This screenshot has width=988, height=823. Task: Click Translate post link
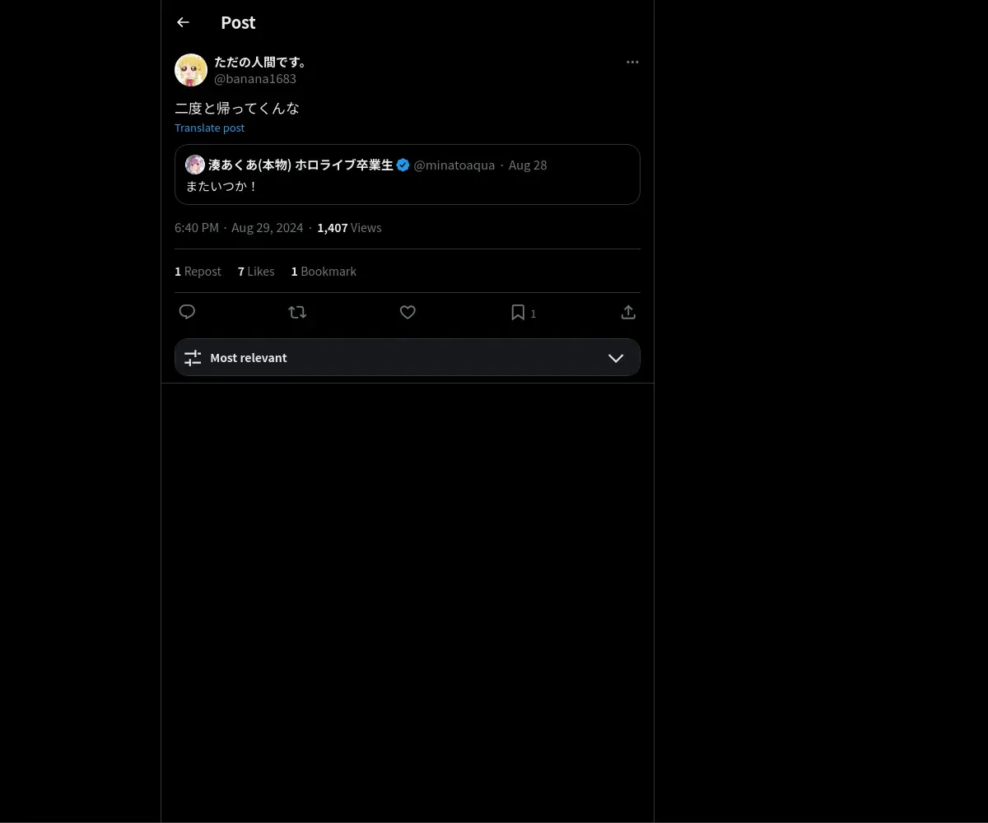(209, 128)
